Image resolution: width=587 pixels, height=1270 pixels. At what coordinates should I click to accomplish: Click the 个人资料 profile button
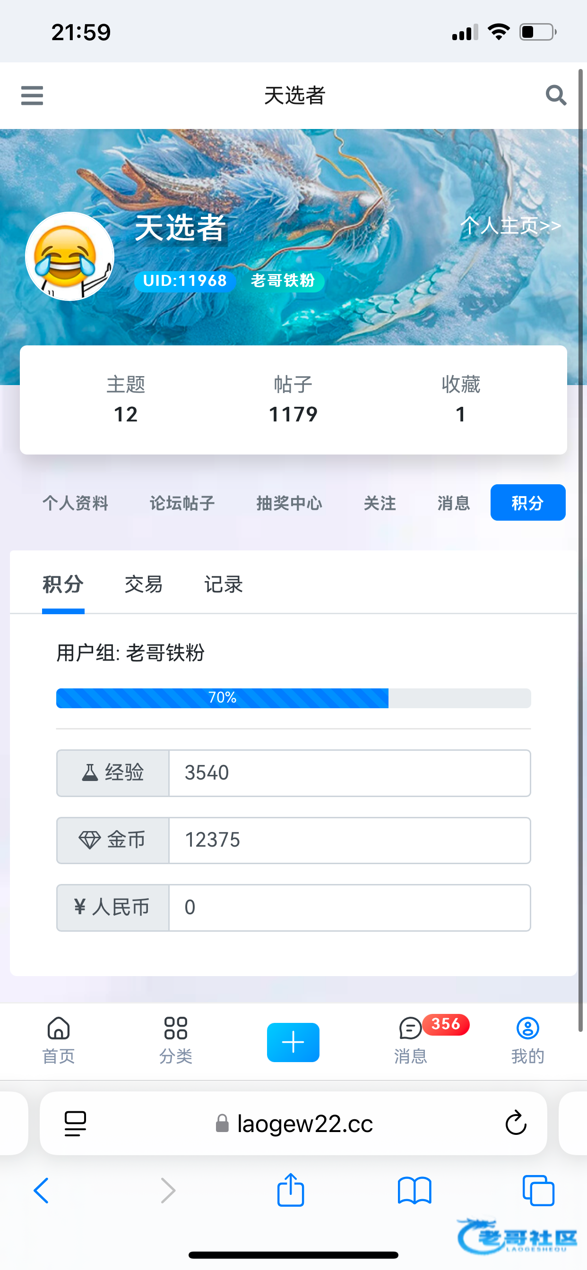click(76, 503)
